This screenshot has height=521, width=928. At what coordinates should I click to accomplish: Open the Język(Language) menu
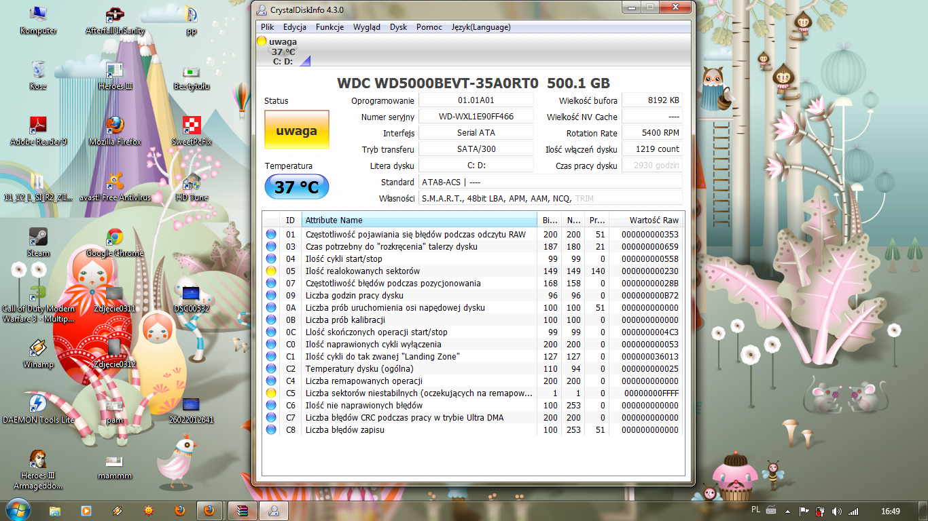click(481, 27)
